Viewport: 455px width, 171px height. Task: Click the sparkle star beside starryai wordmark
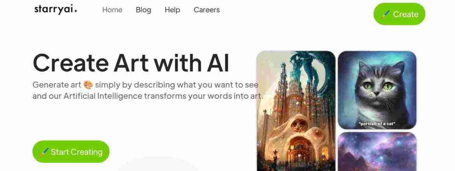(76, 11)
